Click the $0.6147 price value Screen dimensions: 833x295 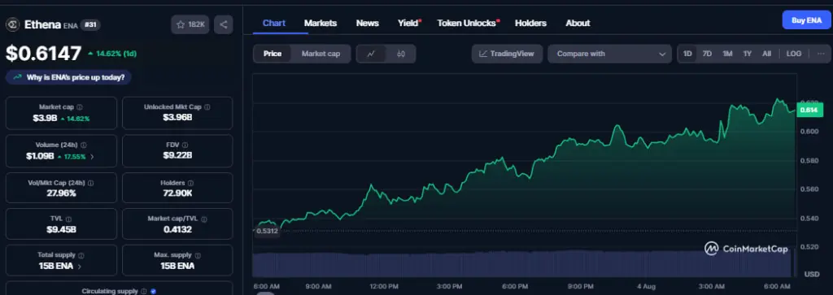click(44, 54)
